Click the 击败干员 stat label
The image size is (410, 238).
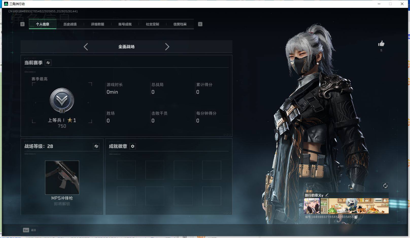coord(159,113)
